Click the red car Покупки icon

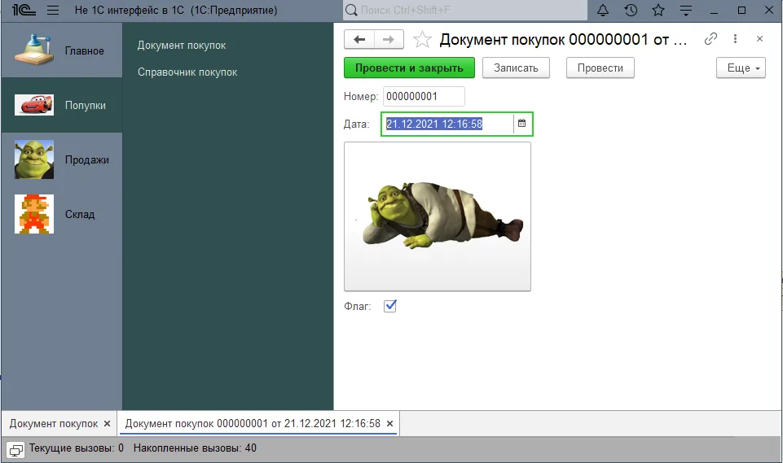pos(34,105)
